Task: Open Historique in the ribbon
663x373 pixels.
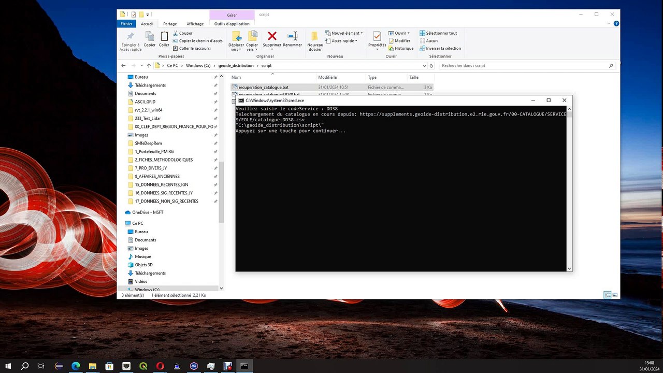Action: (401, 49)
